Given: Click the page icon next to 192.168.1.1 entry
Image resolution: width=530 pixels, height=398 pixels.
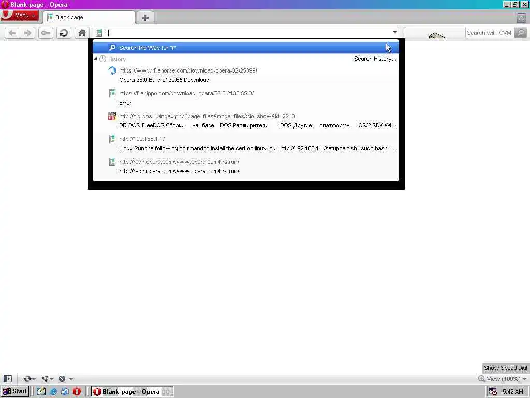Looking at the screenshot, I should [x=112, y=139].
